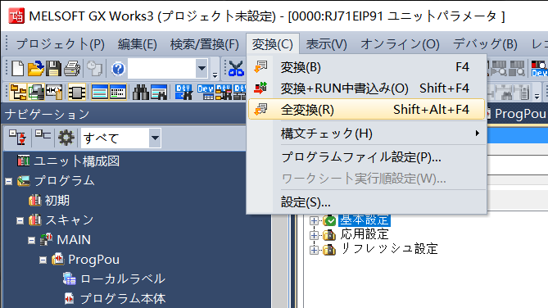Screen dimensions: 548x308
Task: Open the first toolbar overflow options arrow
Action: pyautogui.click(x=215, y=75)
